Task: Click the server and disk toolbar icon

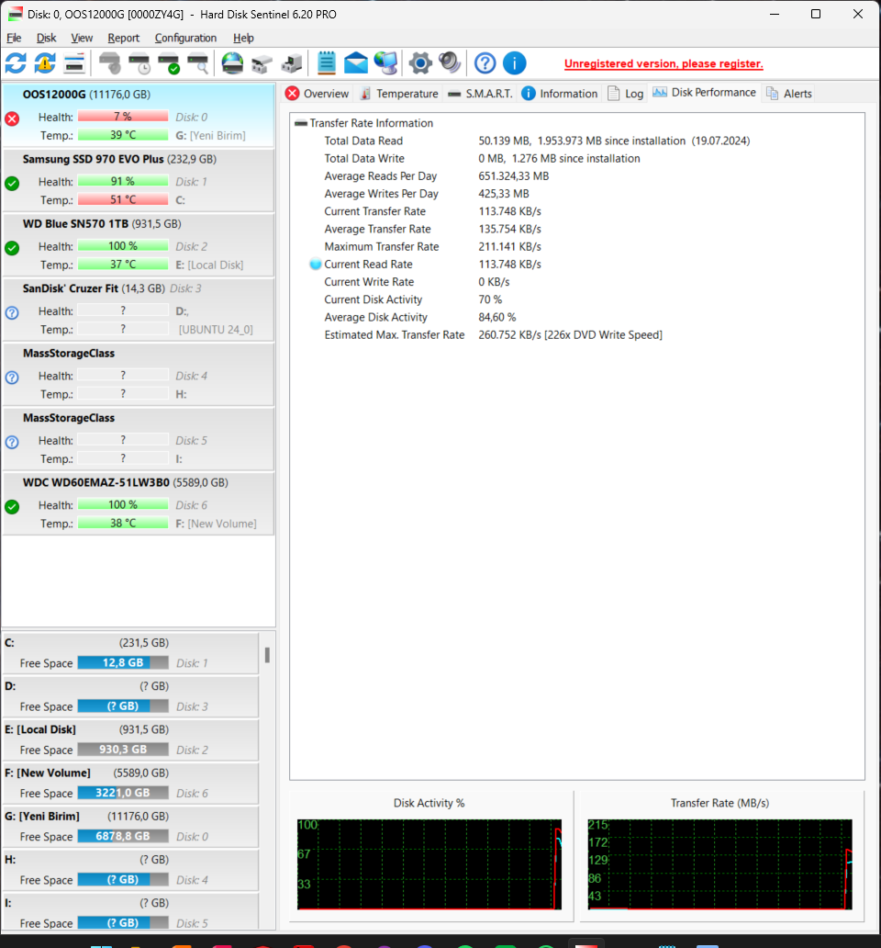Action: click(x=292, y=62)
